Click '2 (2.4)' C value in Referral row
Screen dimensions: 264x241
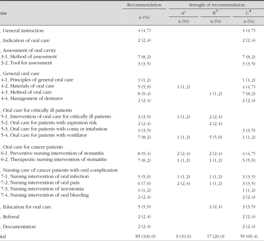(248, 216)
